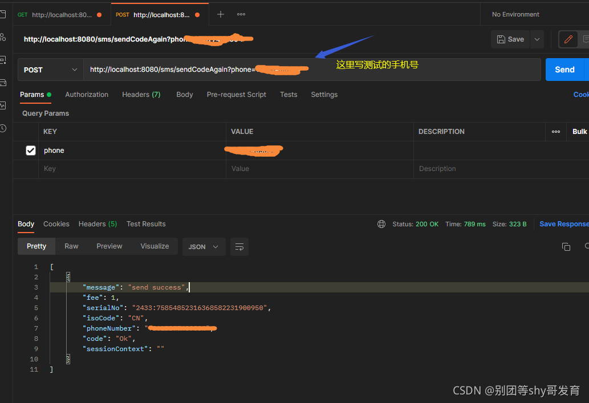The width and height of the screenshot is (589, 403).
Task: Click the Save button
Action: pos(510,39)
